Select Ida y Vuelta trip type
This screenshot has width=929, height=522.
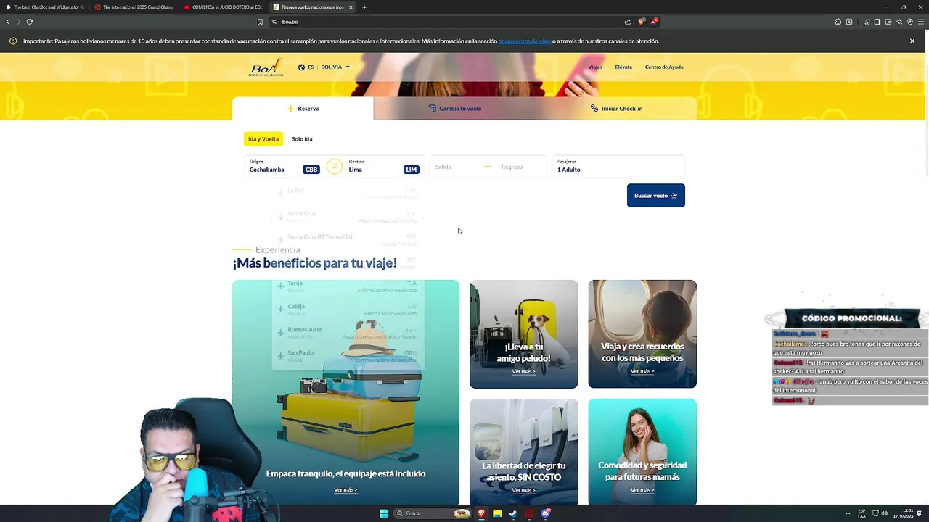pos(263,139)
